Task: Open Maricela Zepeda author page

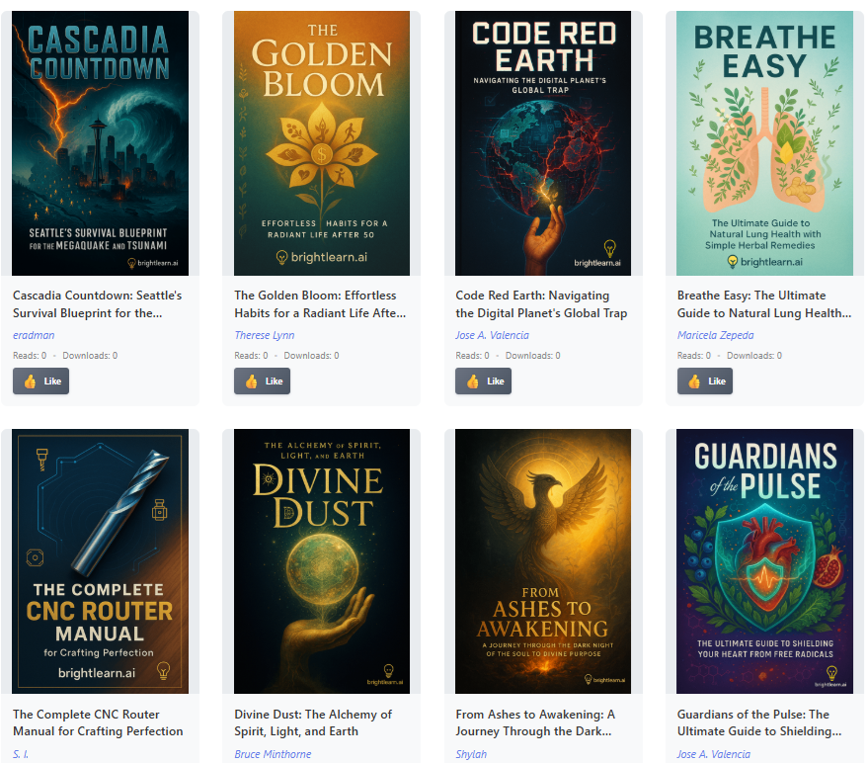Action: (715, 336)
